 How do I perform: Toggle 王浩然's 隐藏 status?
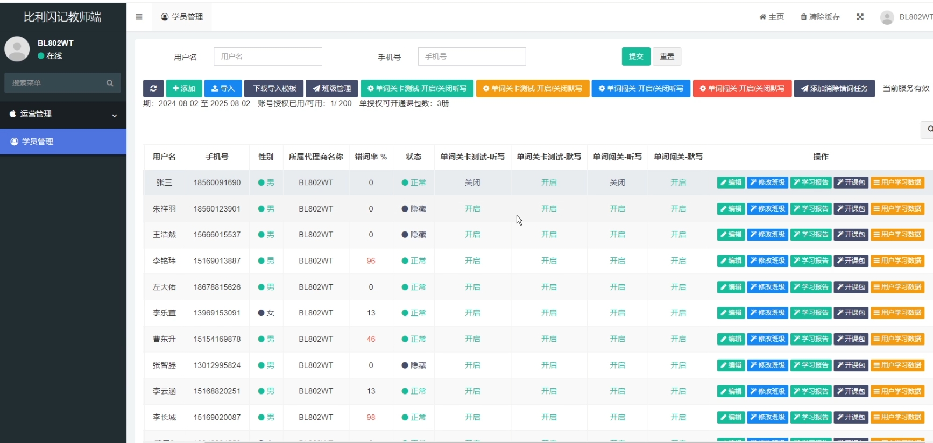413,235
